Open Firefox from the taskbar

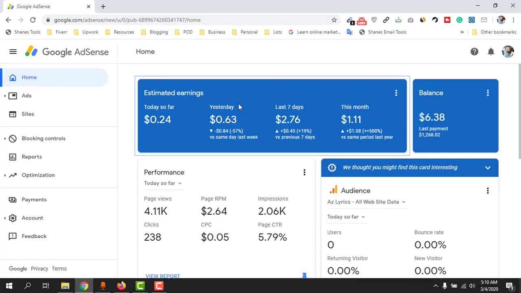[121, 286]
